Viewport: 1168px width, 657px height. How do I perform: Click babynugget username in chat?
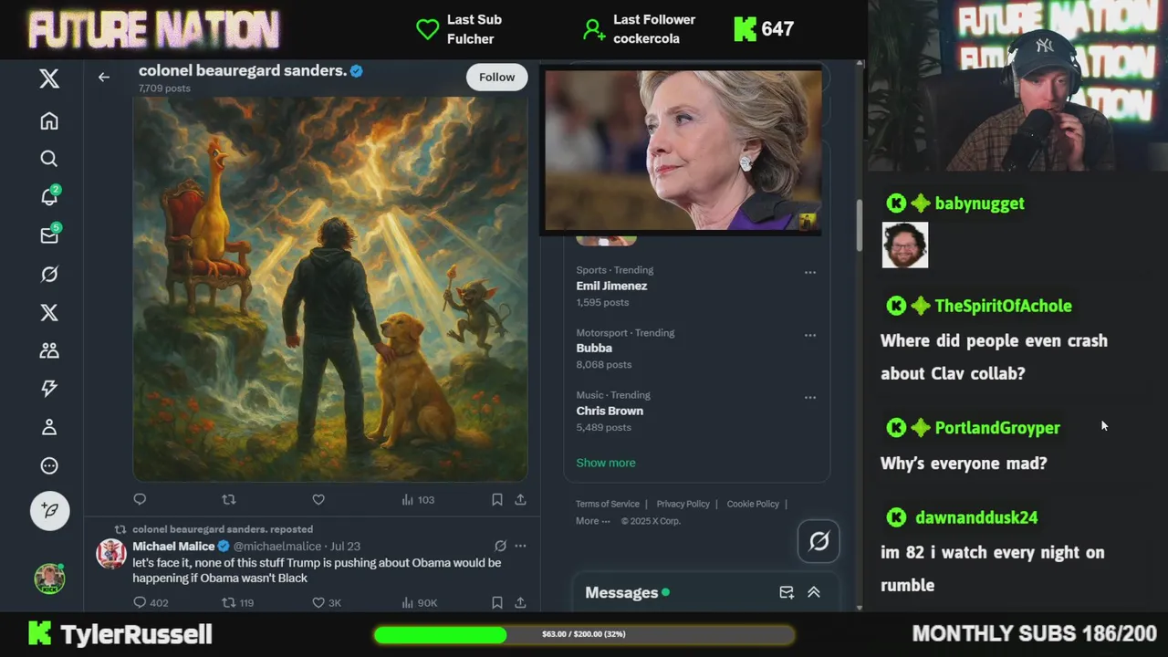pos(979,203)
